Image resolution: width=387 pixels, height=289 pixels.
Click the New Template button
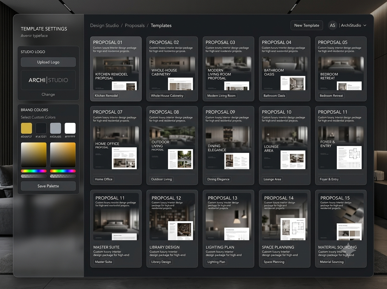(307, 25)
